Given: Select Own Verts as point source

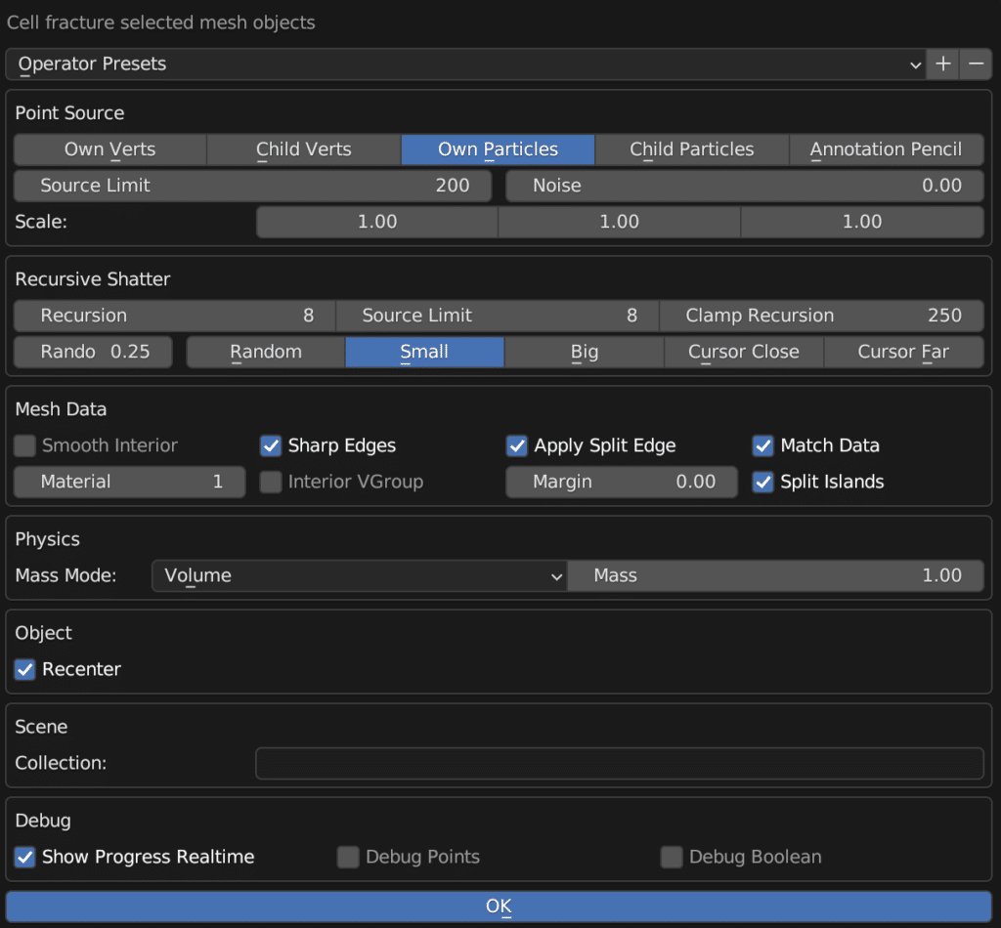Looking at the screenshot, I should tap(109, 149).
